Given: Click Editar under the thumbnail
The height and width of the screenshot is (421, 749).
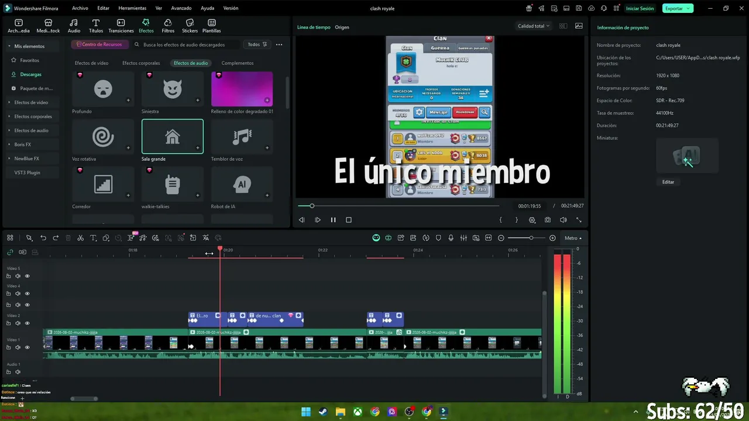Looking at the screenshot, I should click(x=668, y=182).
